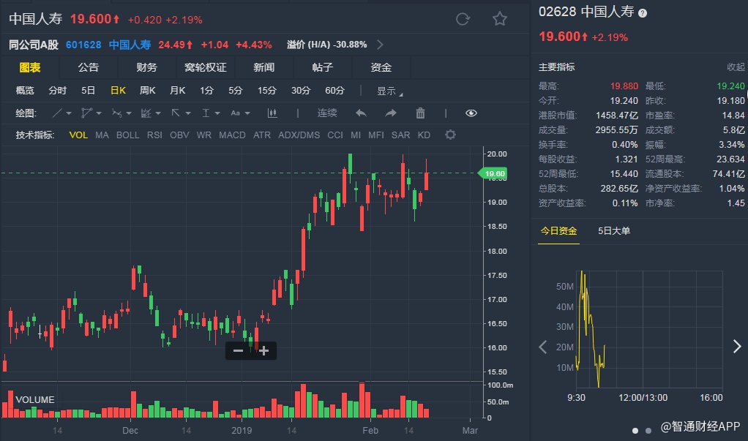Redo the last drawing action

click(x=391, y=113)
